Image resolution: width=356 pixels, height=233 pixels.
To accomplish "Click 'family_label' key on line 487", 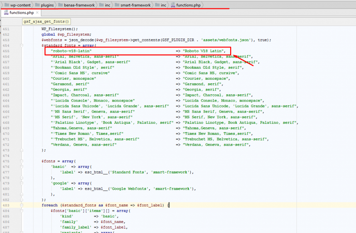I will coord(75,227).
